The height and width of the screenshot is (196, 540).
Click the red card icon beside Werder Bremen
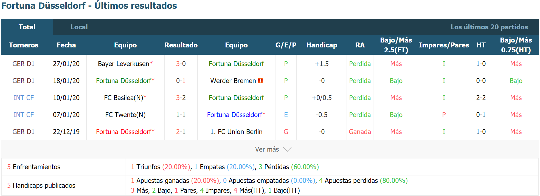(260, 81)
